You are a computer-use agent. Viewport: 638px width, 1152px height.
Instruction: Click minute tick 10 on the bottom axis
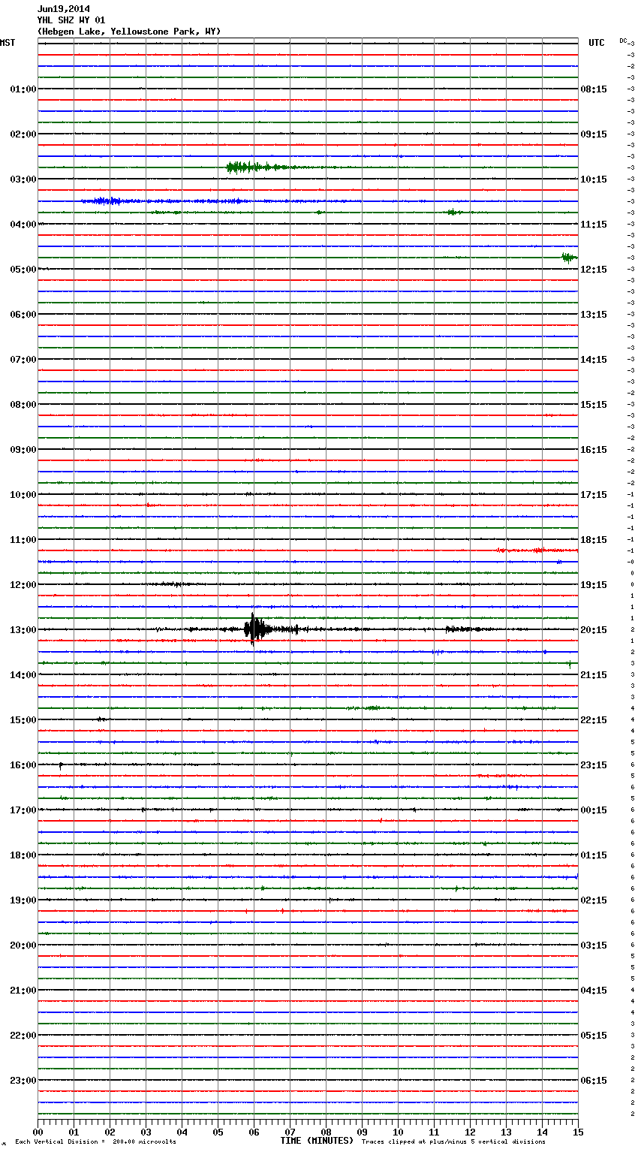398,1132
